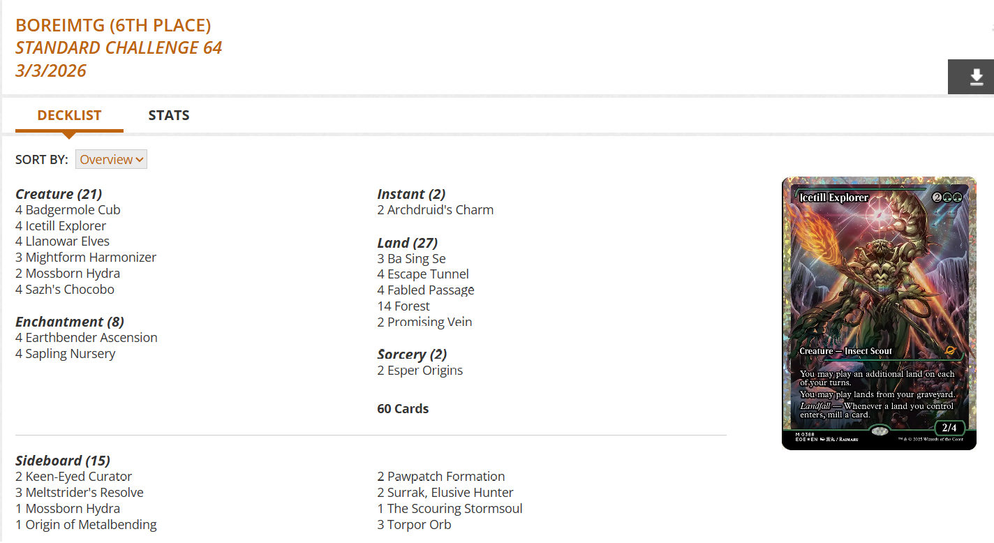Click the Mightform Harmonizer entry
The width and height of the screenshot is (994, 543).
[x=91, y=257]
